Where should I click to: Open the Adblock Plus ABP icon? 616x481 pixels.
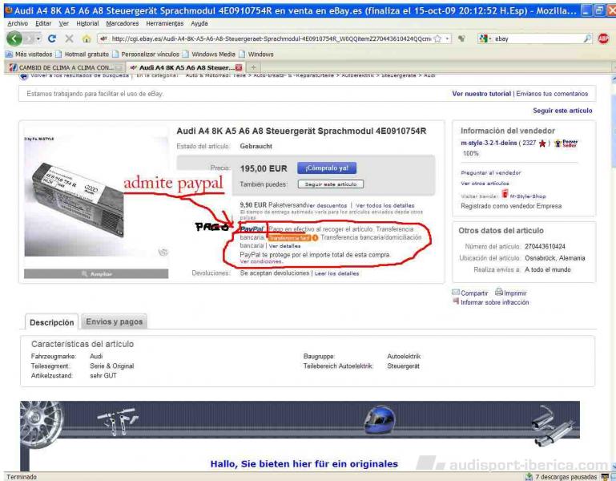click(x=603, y=38)
